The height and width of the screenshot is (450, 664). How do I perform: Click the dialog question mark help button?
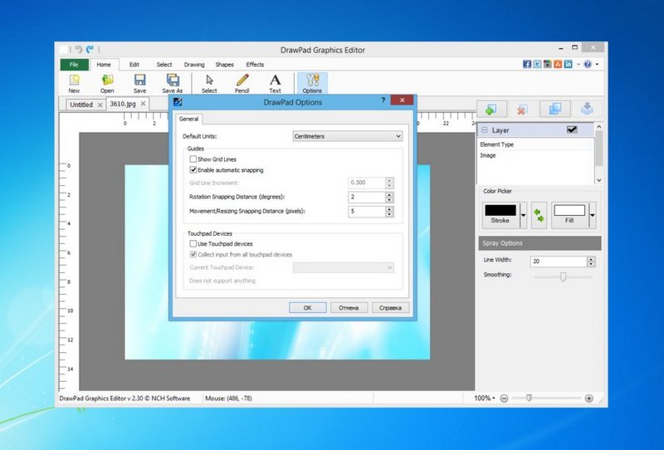(x=383, y=100)
